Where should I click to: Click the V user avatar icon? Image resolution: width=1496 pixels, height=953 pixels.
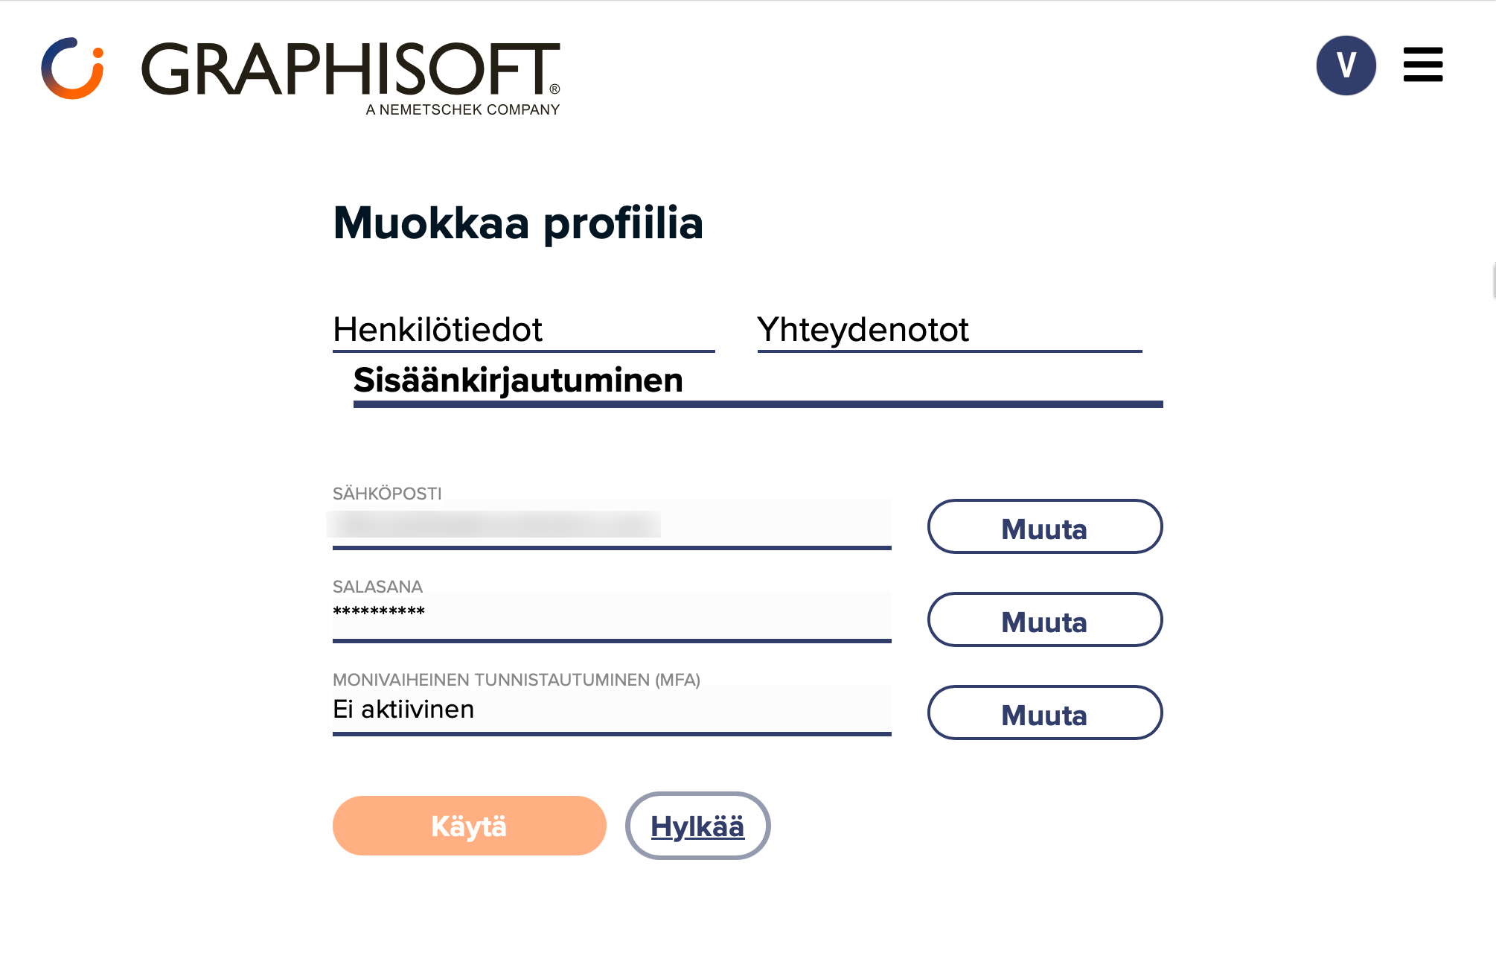(x=1346, y=66)
